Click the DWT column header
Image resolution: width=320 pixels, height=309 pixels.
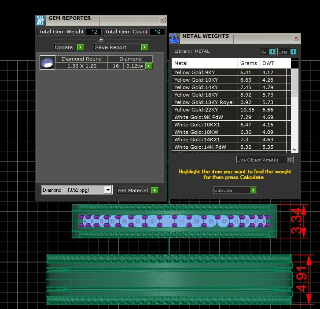point(272,63)
